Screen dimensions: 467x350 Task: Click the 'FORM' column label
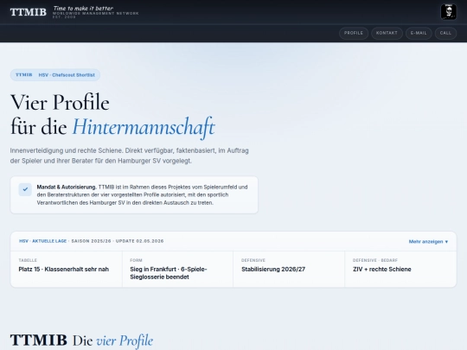136,260
